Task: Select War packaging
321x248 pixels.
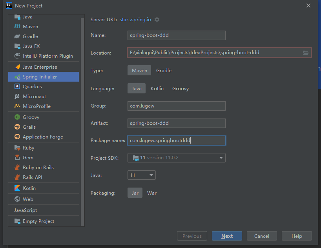Action: [x=152, y=193]
